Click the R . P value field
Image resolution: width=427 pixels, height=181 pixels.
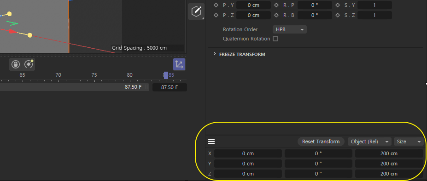(x=315, y=5)
